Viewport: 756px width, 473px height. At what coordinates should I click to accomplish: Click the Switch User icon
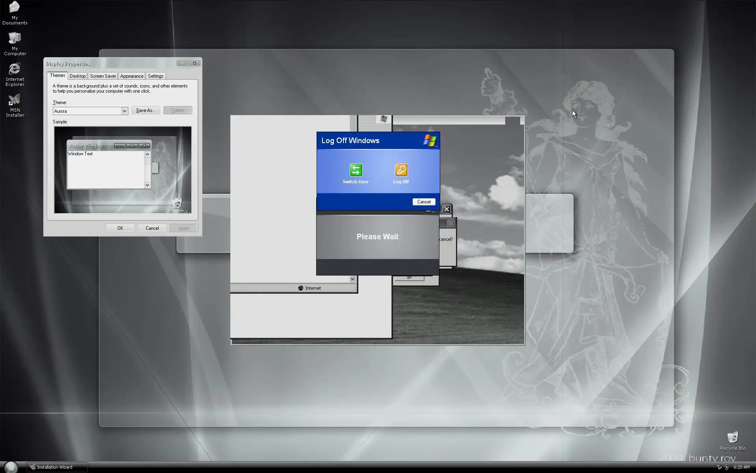(x=356, y=170)
